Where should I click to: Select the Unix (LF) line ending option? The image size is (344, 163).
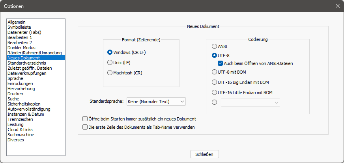pyautogui.click(x=110, y=62)
